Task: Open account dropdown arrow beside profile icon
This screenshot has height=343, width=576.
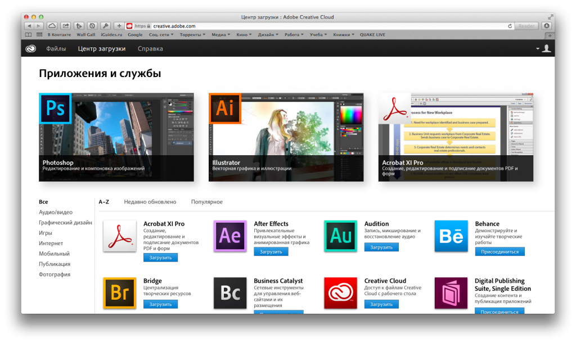Action: (537, 49)
